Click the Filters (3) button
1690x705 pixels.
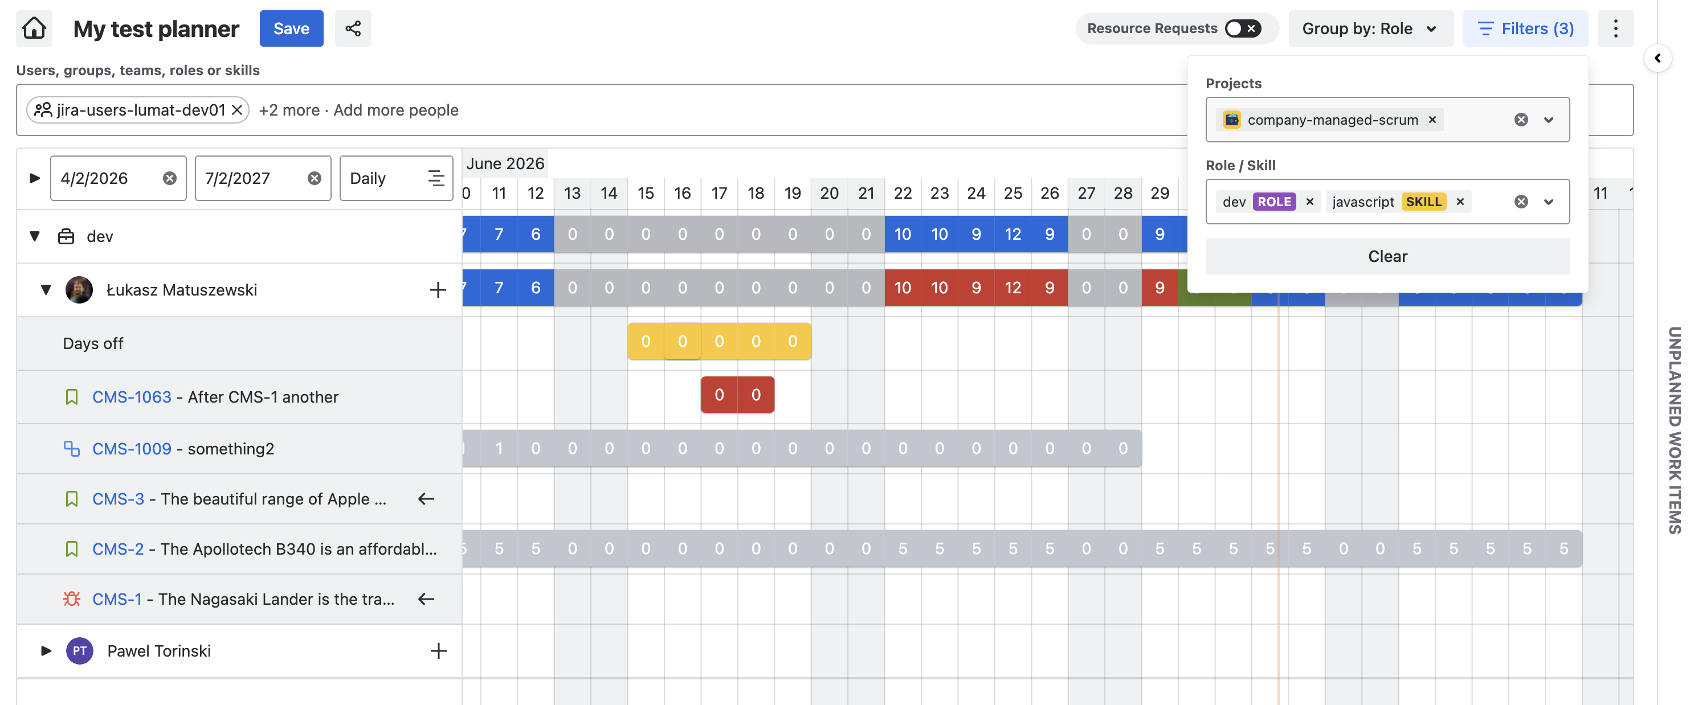click(x=1525, y=28)
